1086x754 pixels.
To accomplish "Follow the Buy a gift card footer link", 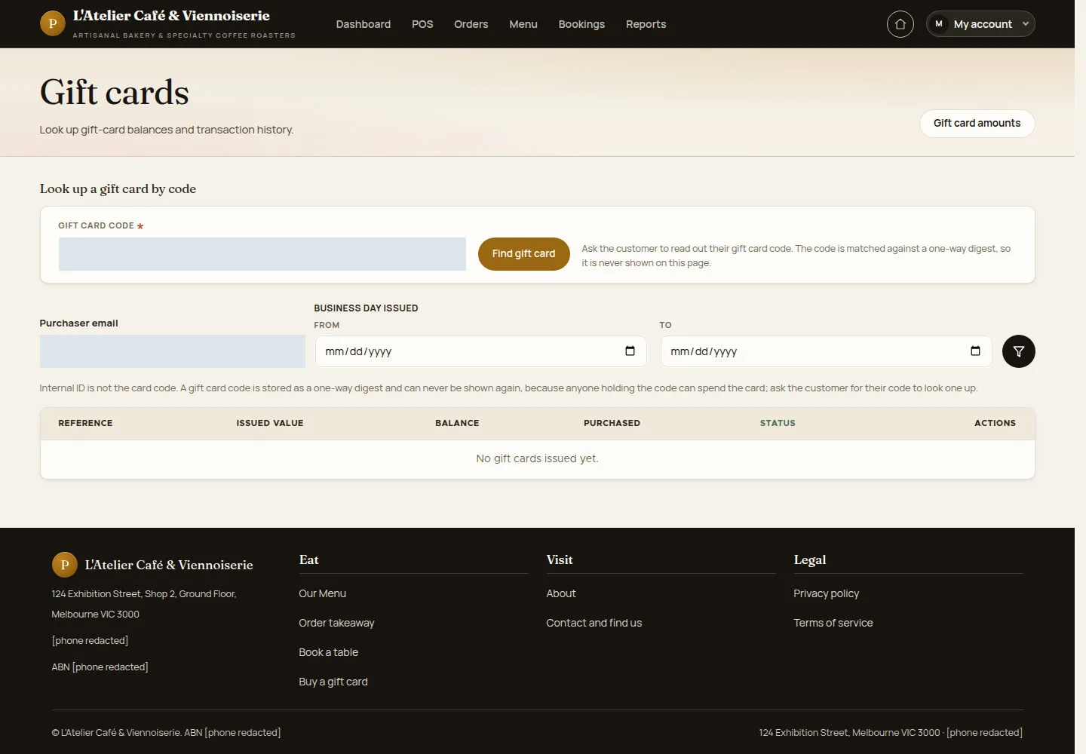I will tap(333, 682).
